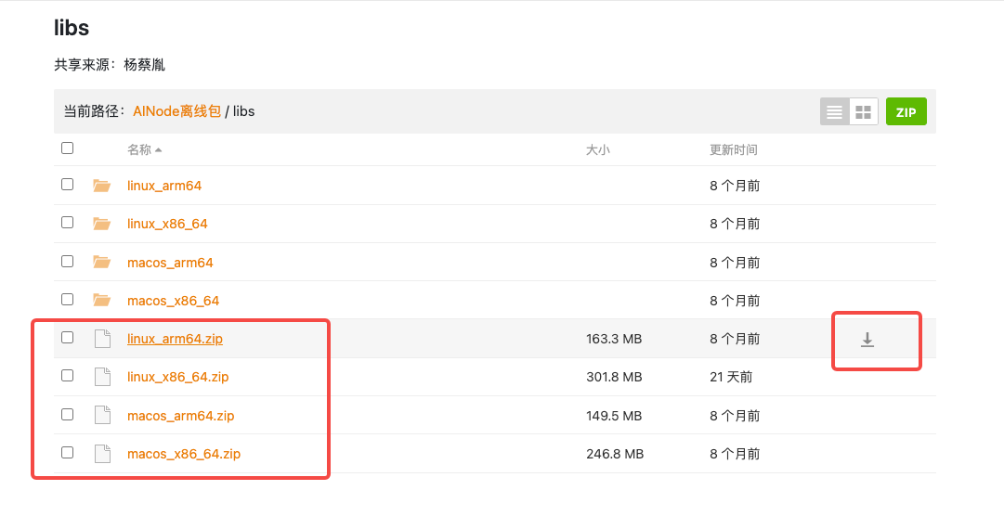Click the linux_x86_64 folder icon

[102, 224]
